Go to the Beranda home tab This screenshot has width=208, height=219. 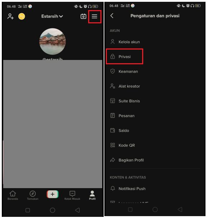(13, 195)
